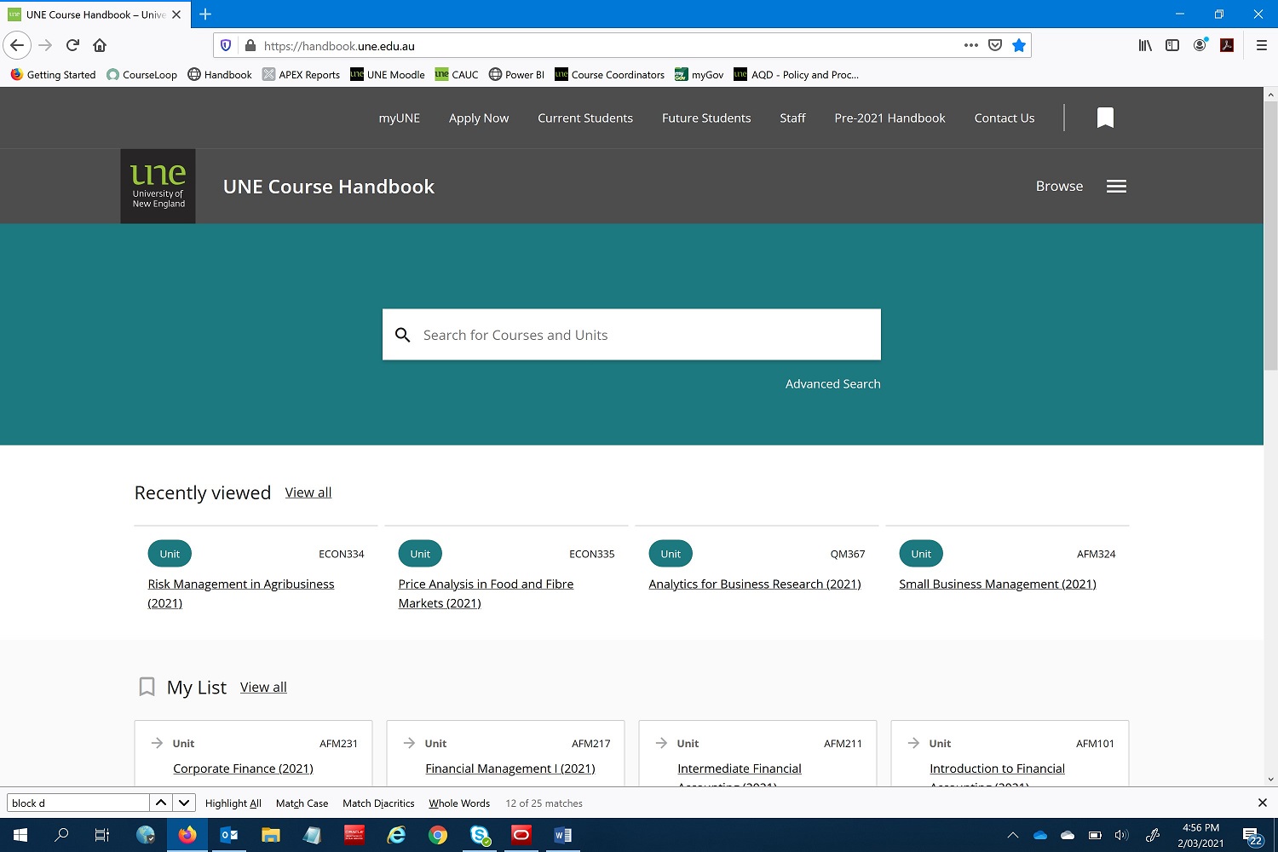Click the browser address bar URL
This screenshot has height=852, width=1278.
coord(339,46)
